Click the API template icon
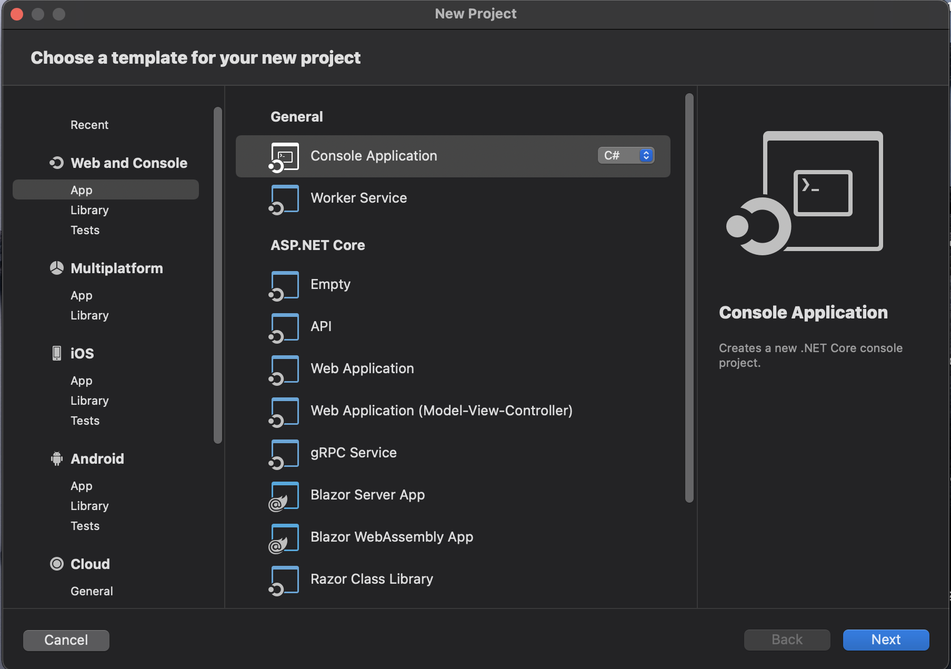 (284, 327)
